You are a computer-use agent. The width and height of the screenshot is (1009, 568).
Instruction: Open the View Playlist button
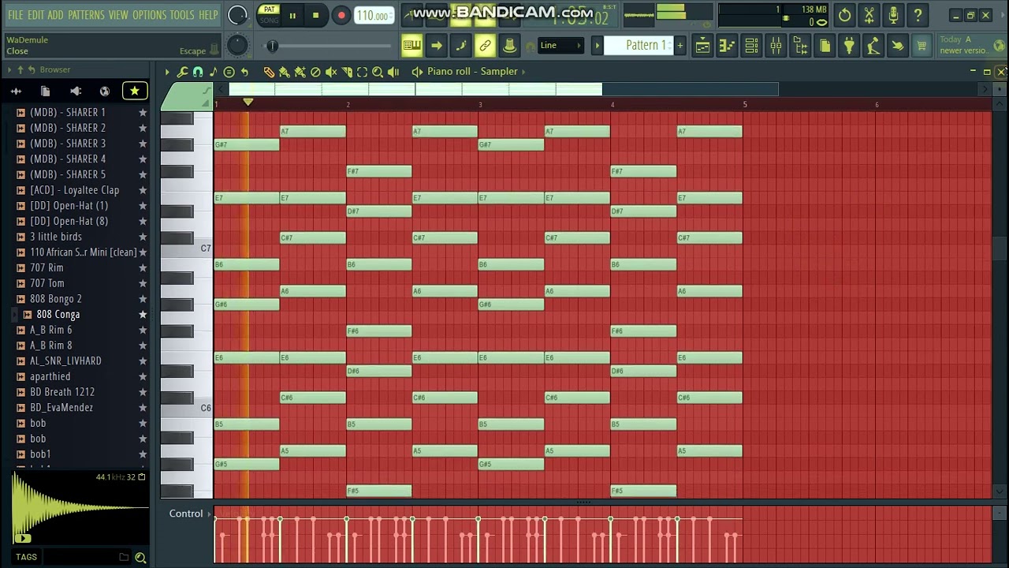pos(702,46)
